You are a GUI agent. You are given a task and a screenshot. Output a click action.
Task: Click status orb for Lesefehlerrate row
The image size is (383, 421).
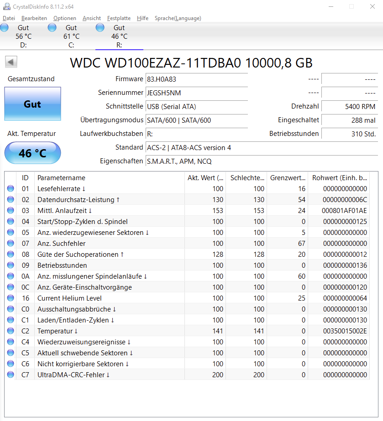(10, 188)
